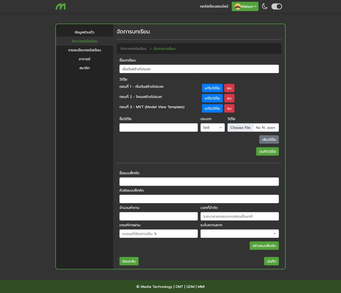
Task: Open the อาจารย์ sidebar section
Action: coord(84,59)
